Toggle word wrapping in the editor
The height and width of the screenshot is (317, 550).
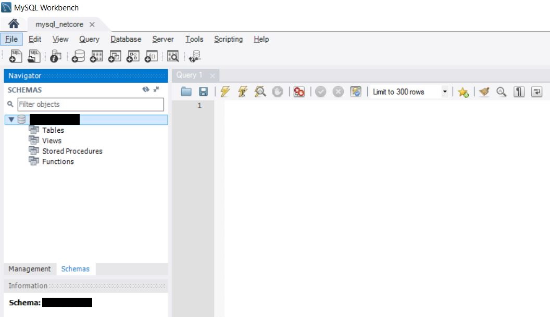[536, 92]
